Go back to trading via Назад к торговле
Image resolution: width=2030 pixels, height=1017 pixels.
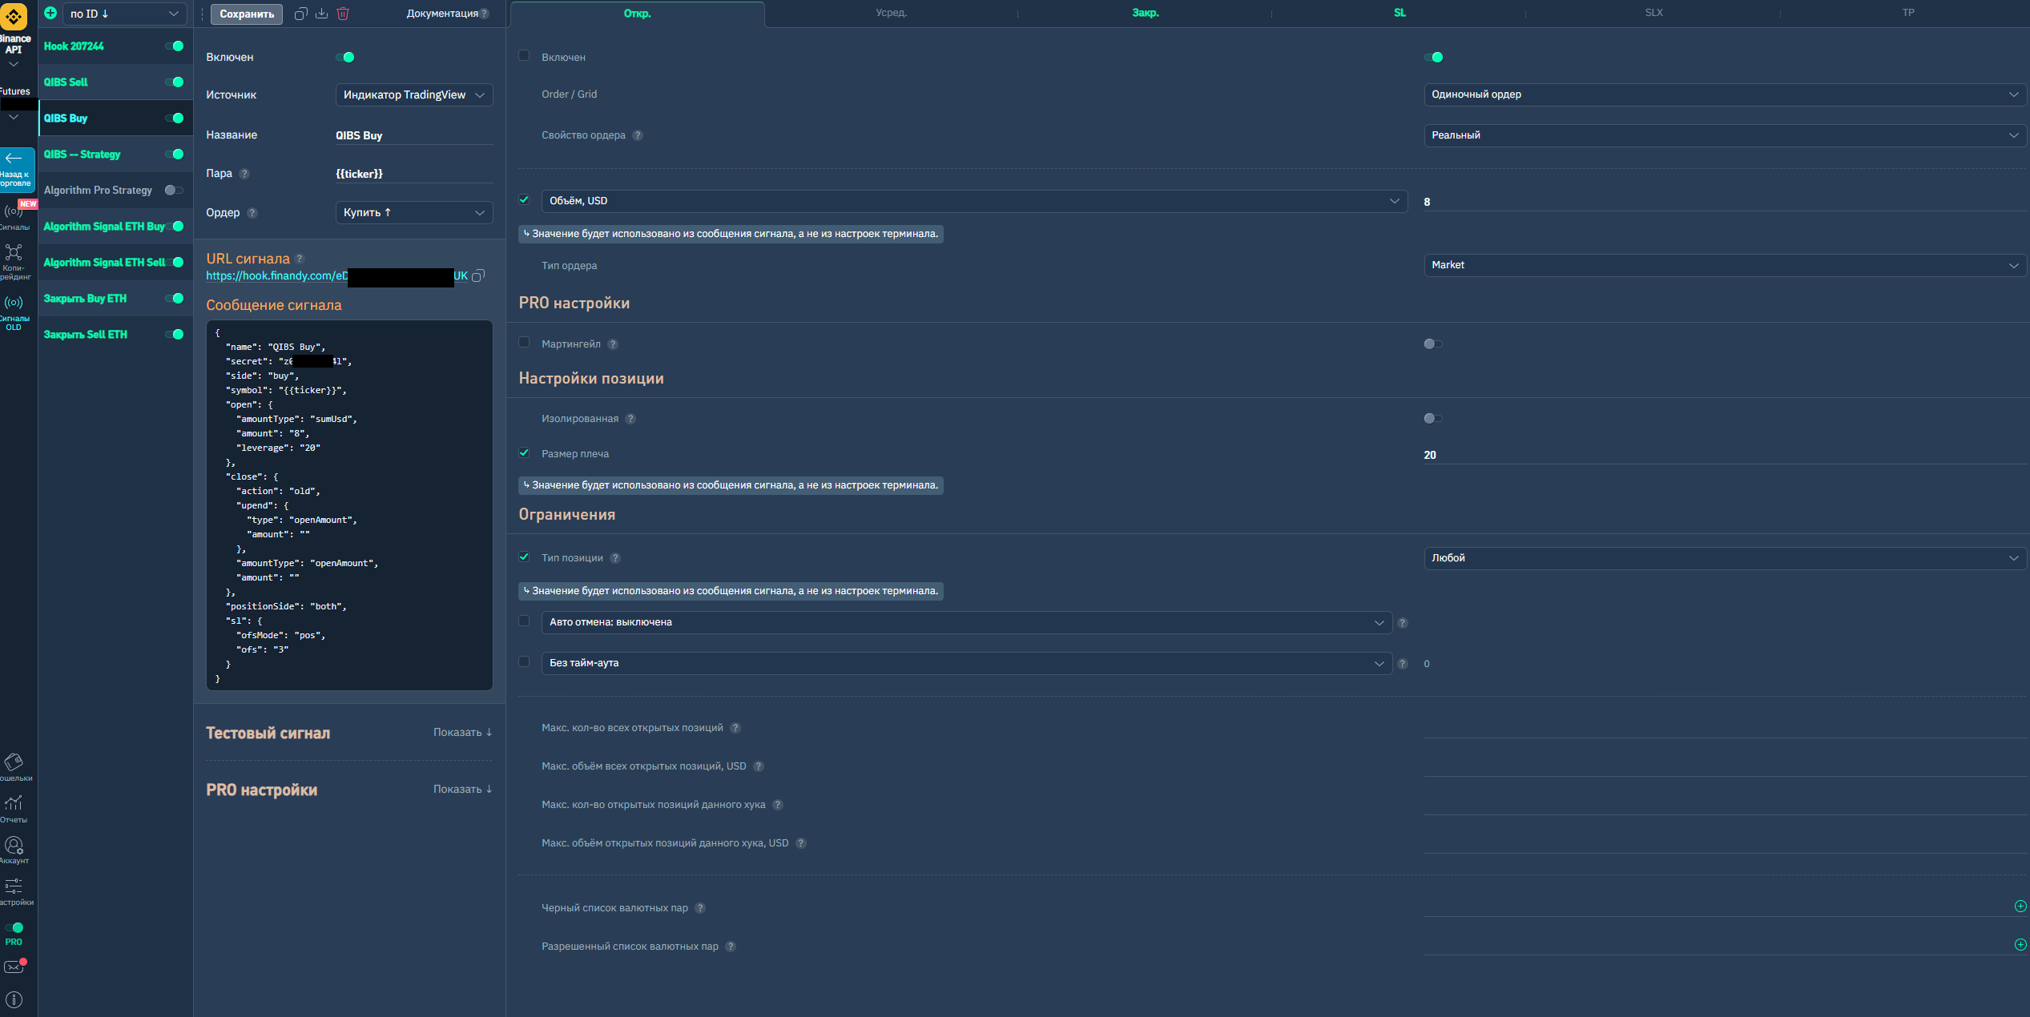16,169
